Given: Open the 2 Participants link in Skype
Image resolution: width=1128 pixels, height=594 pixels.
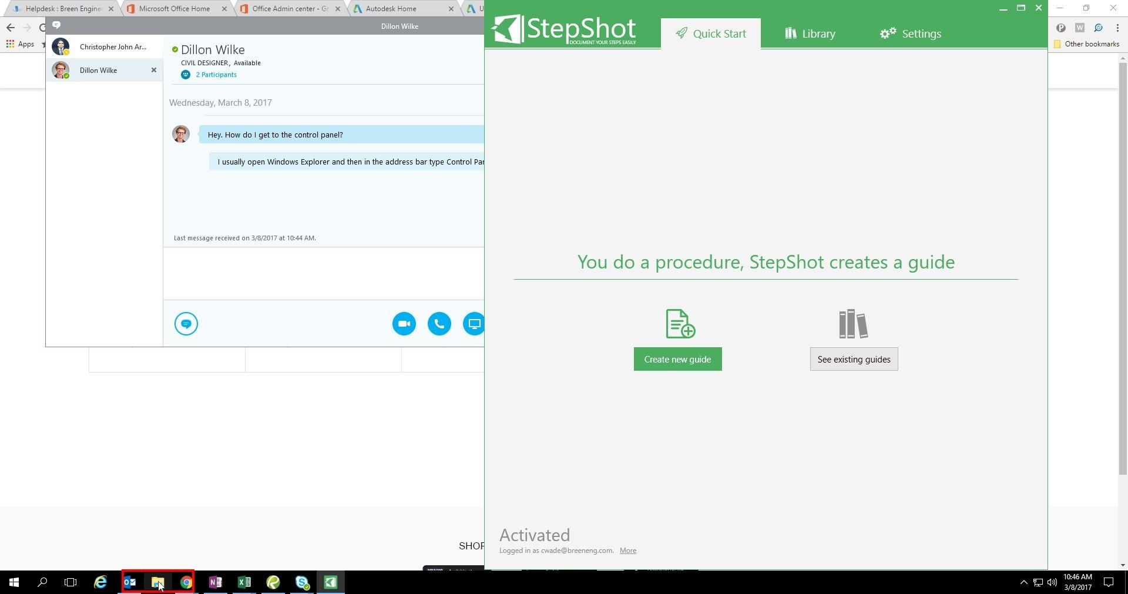Looking at the screenshot, I should 216,75.
